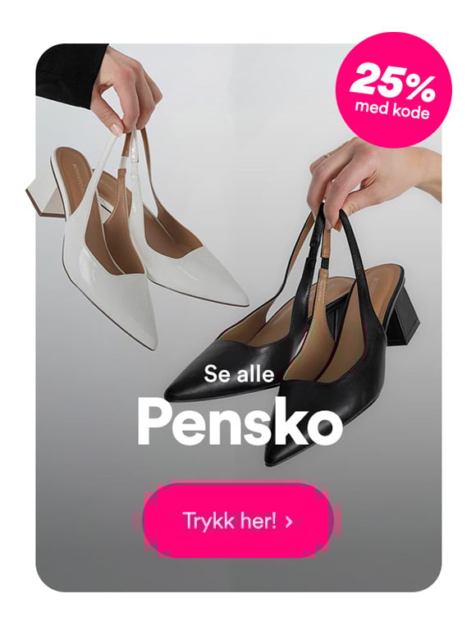Click the white block heel
This screenshot has height=635, width=476.
(x=44, y=197)
